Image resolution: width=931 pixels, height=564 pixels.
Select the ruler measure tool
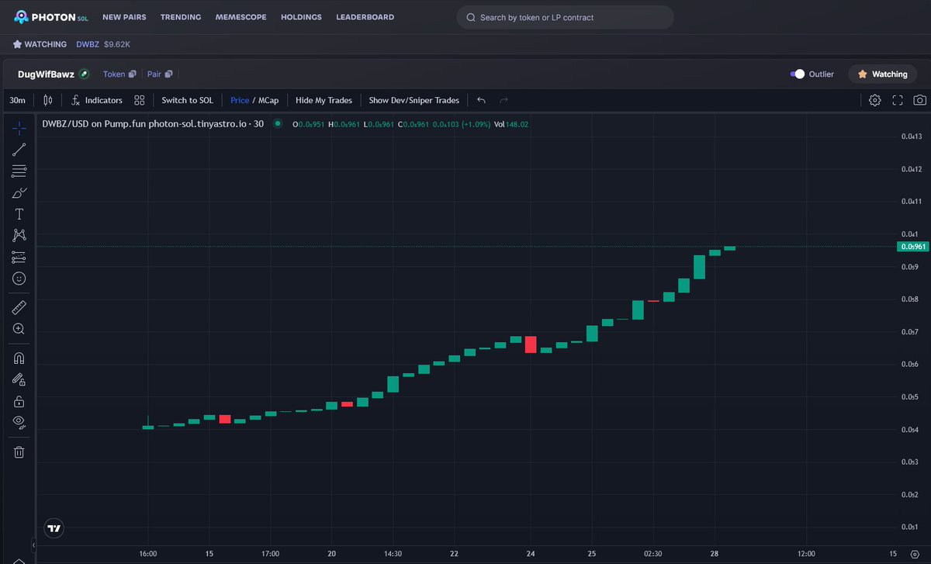[19, 307]
